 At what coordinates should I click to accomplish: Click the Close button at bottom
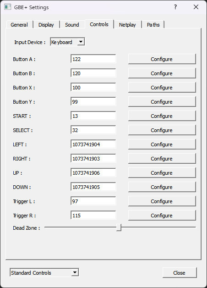click(x=180, y=273)
